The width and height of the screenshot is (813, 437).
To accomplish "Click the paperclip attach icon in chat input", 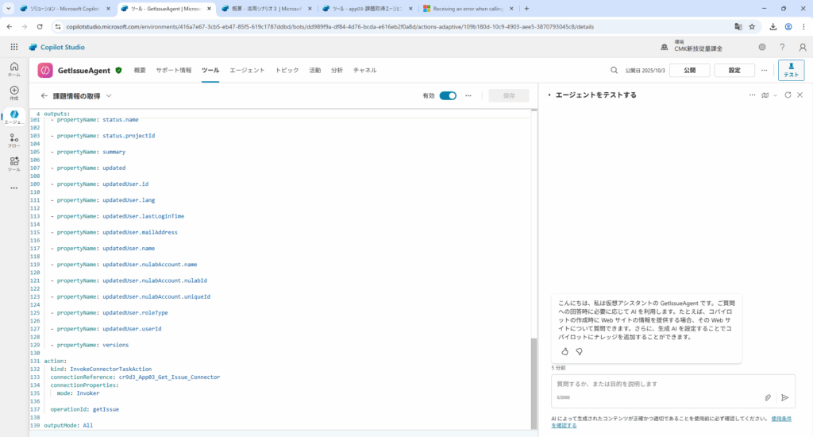I will tap(768, 397).
